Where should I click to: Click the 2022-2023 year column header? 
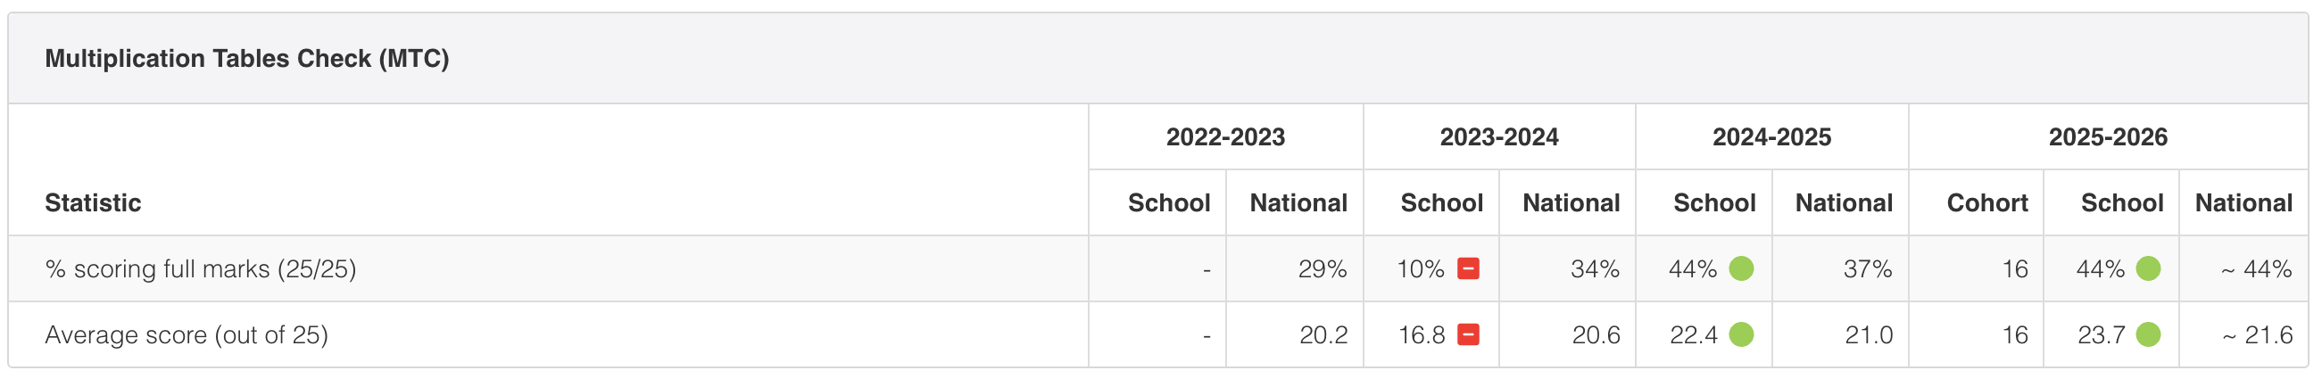point(1226,136)
